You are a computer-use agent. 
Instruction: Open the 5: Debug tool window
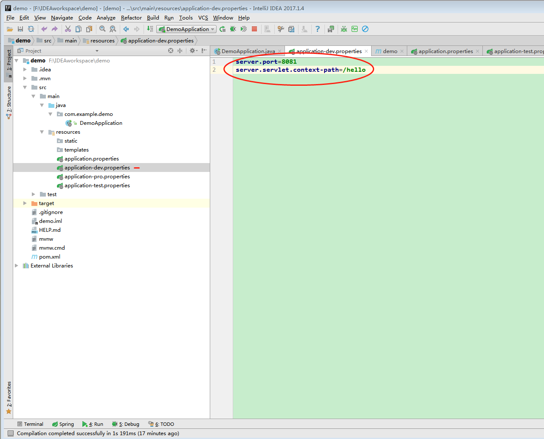pos(125,424)
